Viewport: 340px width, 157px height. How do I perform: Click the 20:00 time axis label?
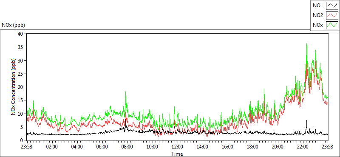click(x=278, y=147)
